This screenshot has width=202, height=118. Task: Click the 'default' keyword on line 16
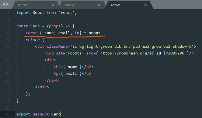click(x=41, y=114)
